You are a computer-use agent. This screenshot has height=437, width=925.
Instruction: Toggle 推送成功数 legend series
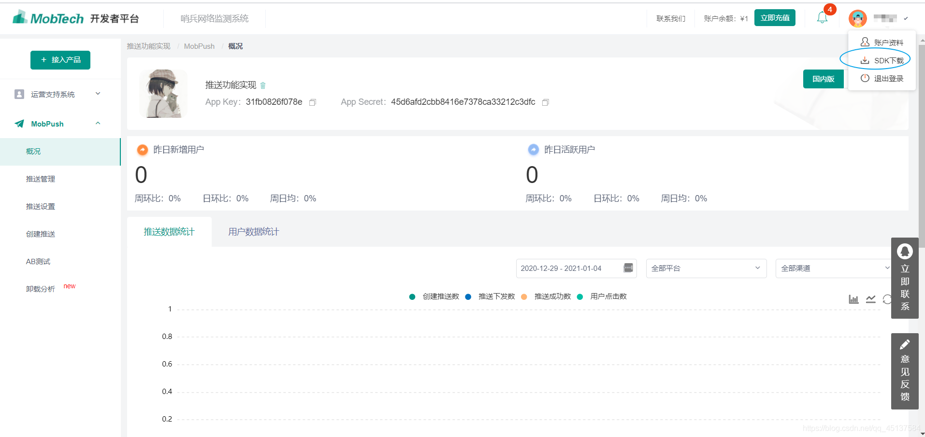click(x=546, y=296)
